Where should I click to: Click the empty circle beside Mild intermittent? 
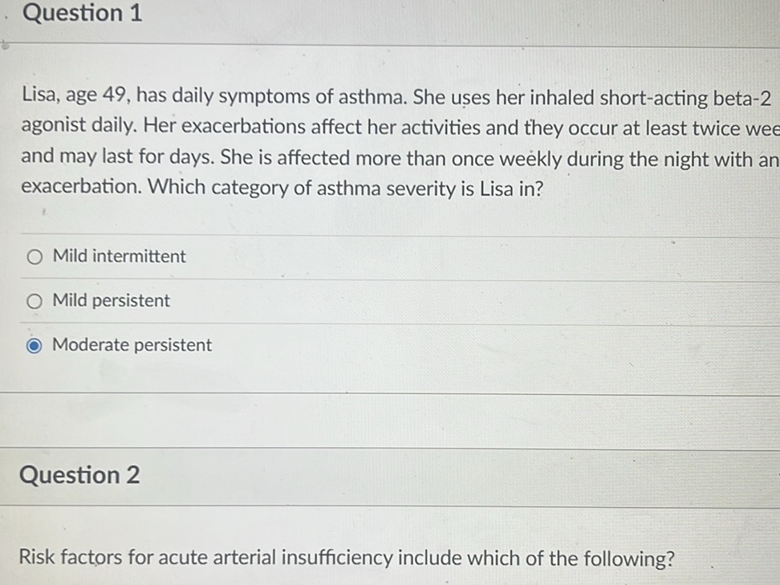point(35,256)
